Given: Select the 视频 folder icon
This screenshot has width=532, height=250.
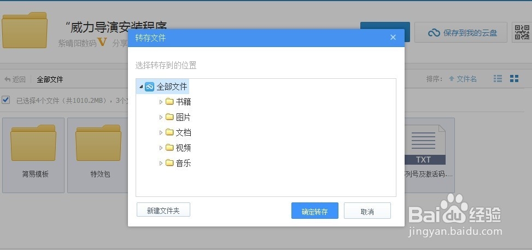Looking at the screenshot, I should pyautogui.click(x=169, y=147).
